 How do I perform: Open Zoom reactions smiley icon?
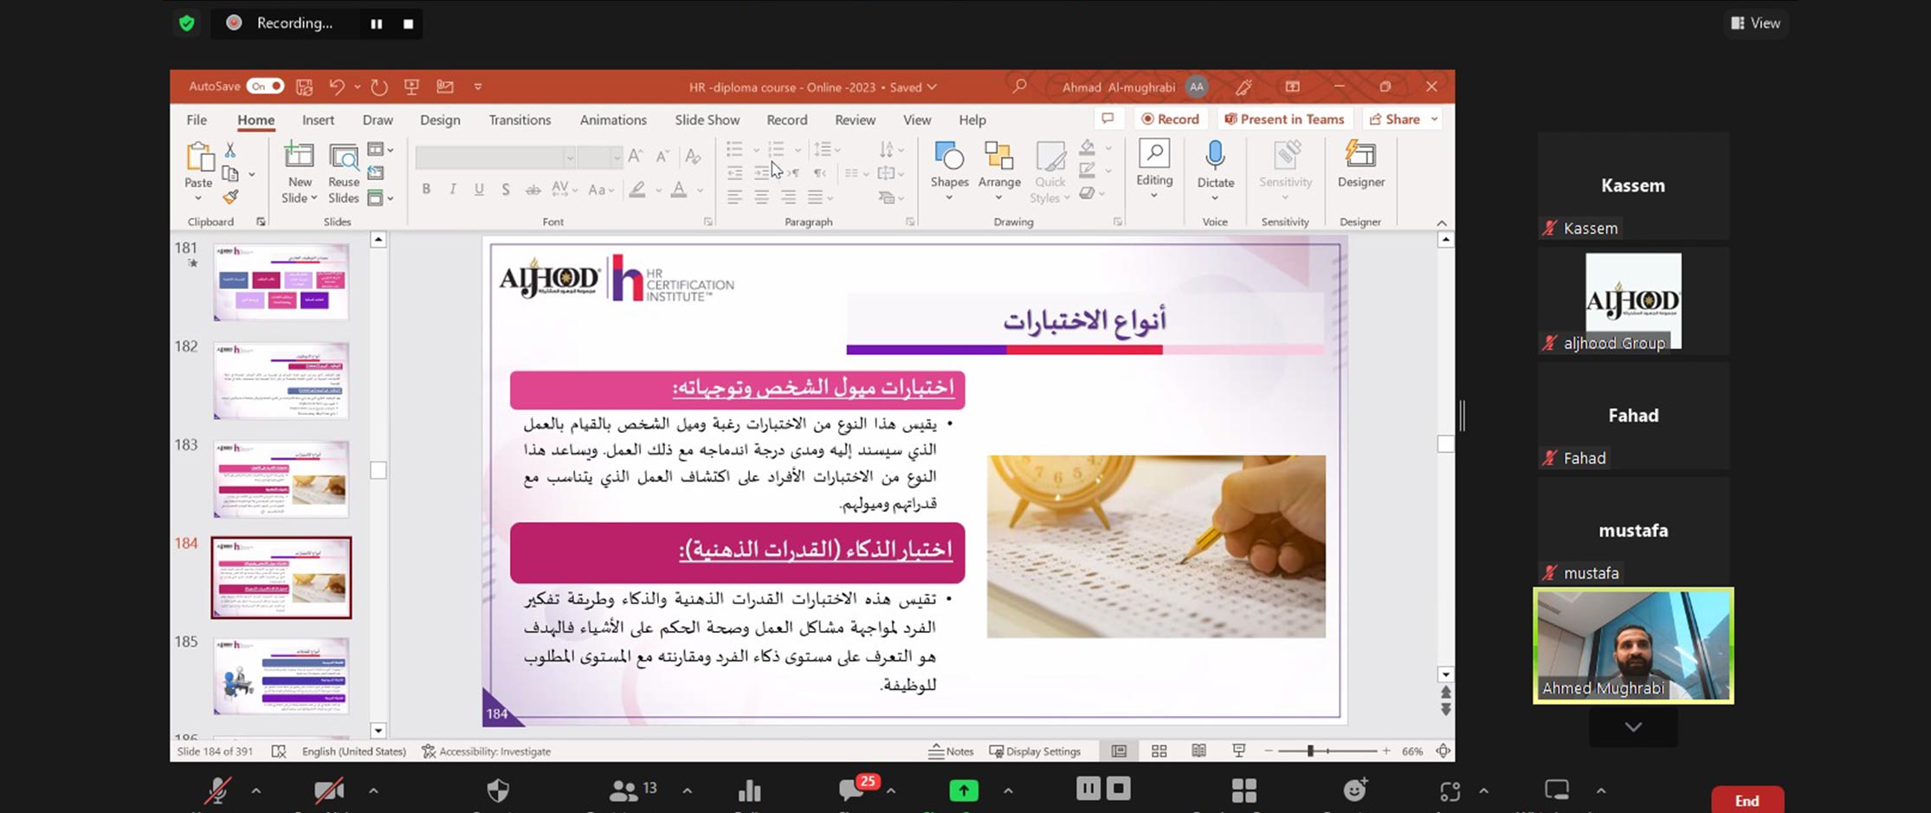pos(1354,790)
